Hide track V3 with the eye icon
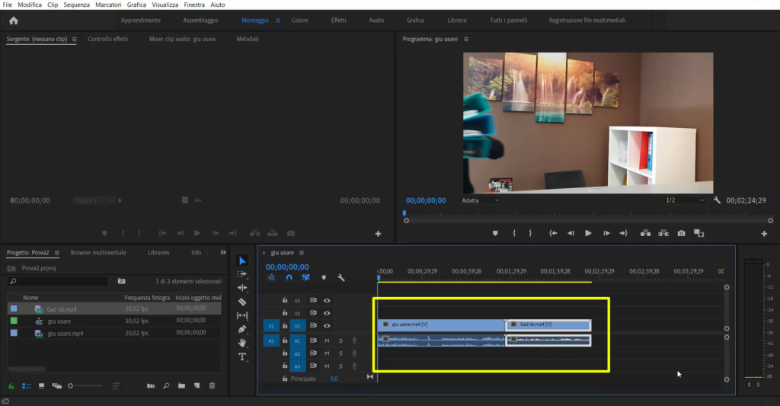The image size is (780, 406). (x=327, y=301)
